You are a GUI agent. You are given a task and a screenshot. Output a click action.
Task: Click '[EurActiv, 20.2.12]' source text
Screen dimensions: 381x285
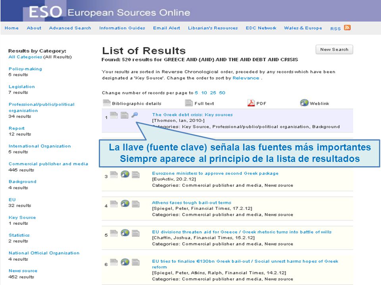point(174,179)
